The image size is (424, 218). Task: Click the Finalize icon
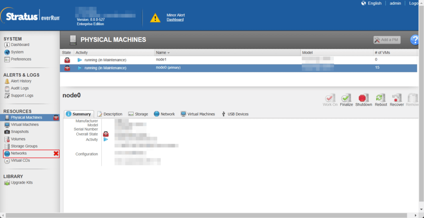(x=347, y=98)
